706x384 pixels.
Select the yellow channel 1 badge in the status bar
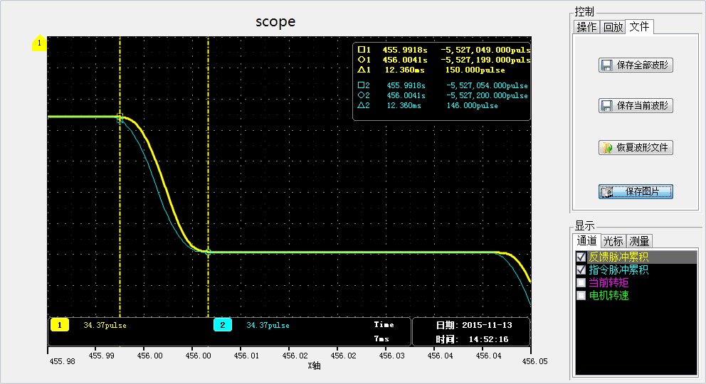(x=59, y=325)
